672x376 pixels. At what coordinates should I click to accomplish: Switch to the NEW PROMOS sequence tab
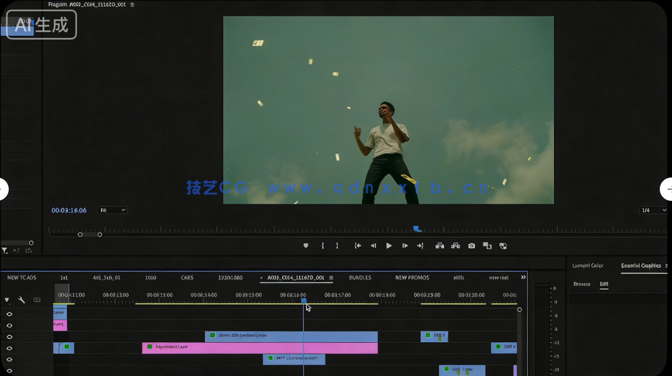[412, 278]
